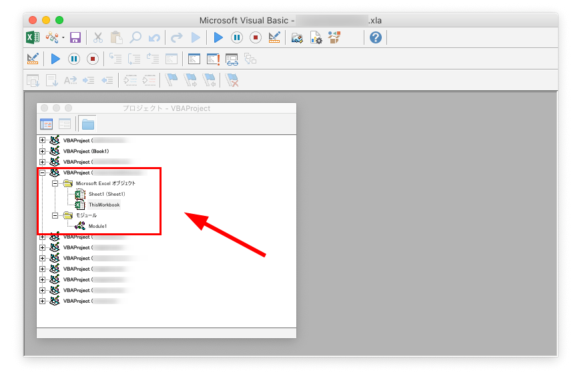Collapse the モジュール folder
Image resolution: width=580 pixels, height=383 pixels.
55,215
